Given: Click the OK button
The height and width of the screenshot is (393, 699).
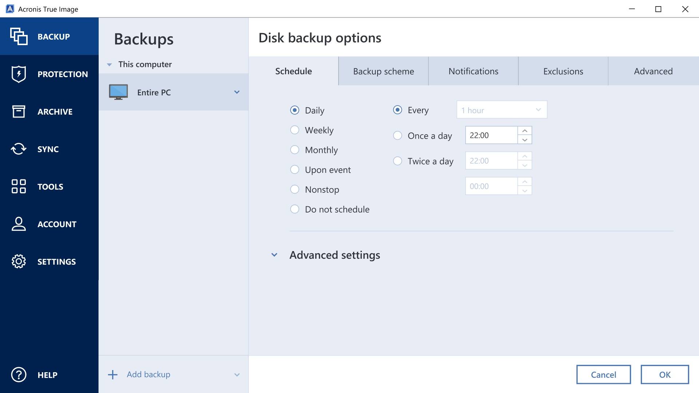Looking at the screenshot, I should click(x=665, y=374).
